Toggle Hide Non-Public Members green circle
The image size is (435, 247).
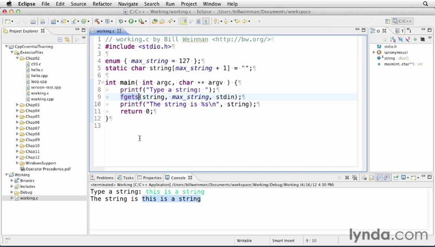point(415,39)
